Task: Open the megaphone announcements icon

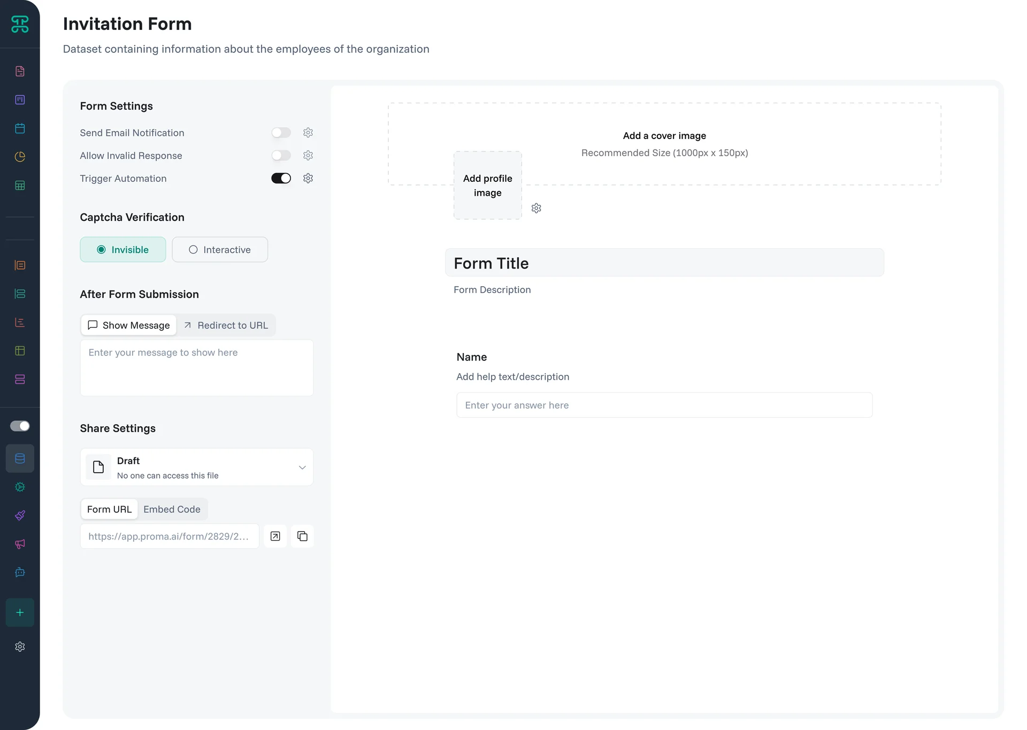Action: pos(20,544)
